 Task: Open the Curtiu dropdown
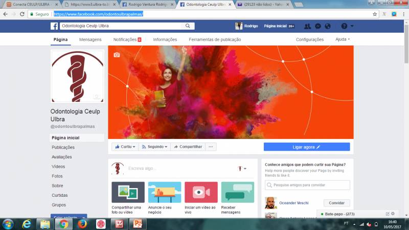tap(125, 147)
